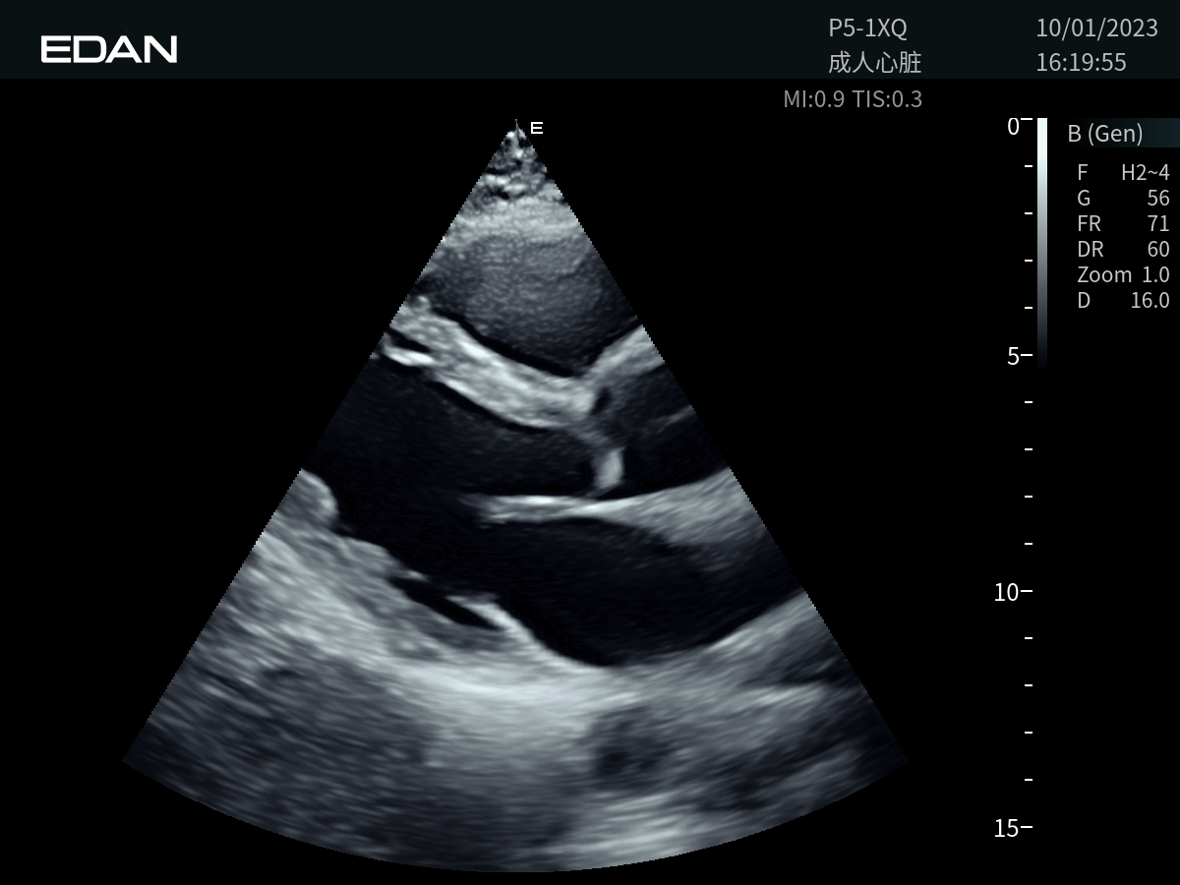Select the P5-1XQ probe label

pos(867,28)
